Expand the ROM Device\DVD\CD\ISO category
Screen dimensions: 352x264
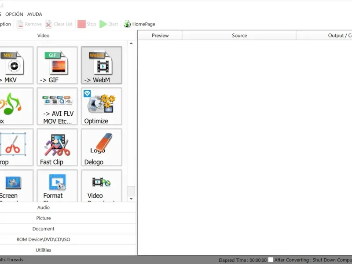pos(67,239)
